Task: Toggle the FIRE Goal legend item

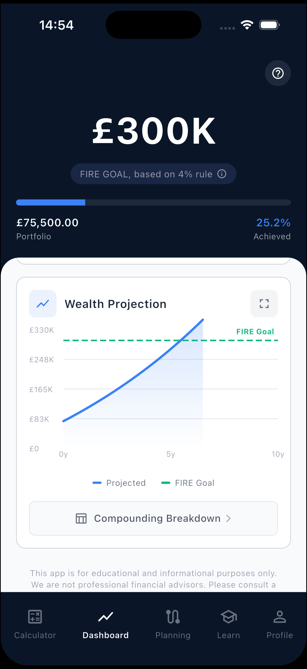Action: tap(188, 483)
